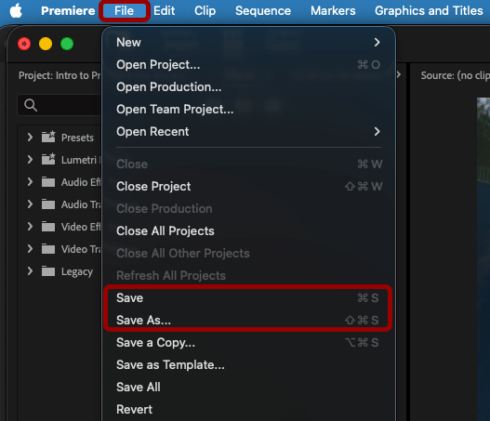The height and width of the screenshot is (421, 490).
Task: Select the Presets bin folder icon
Action: tap(48, 138)
